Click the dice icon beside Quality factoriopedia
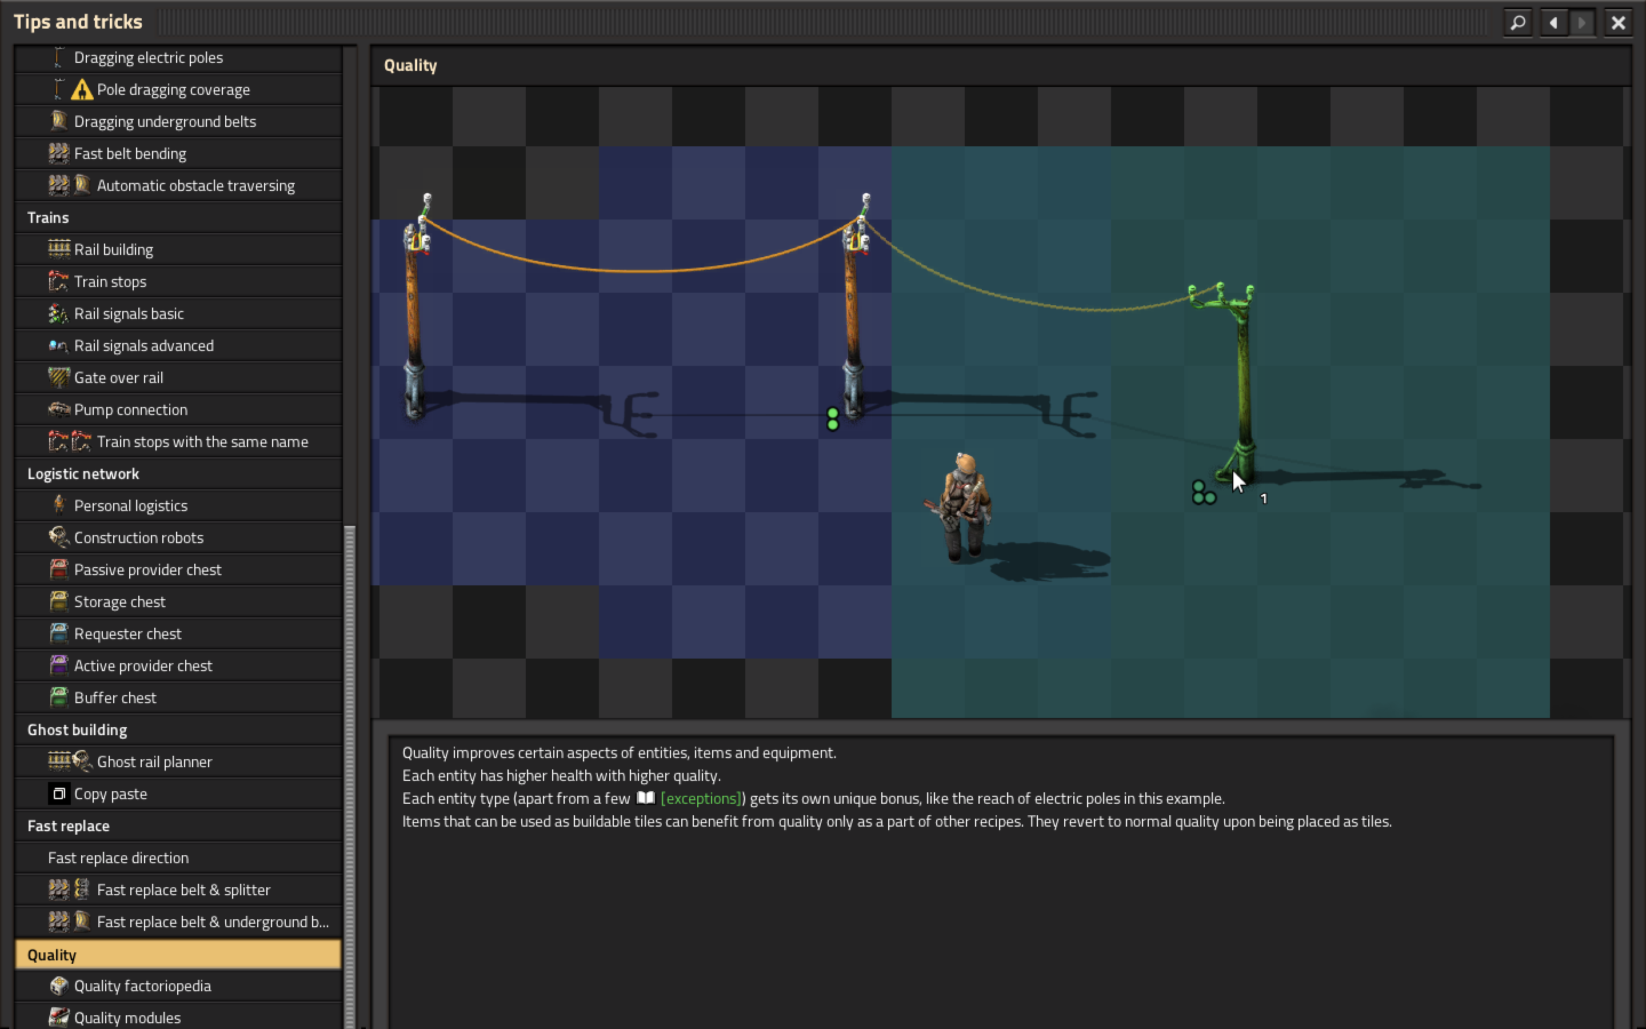The image size is (1646, 1029). (x=59, y=985)
